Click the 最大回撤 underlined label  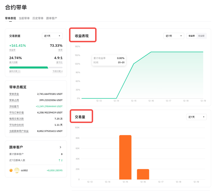(13, 62)
